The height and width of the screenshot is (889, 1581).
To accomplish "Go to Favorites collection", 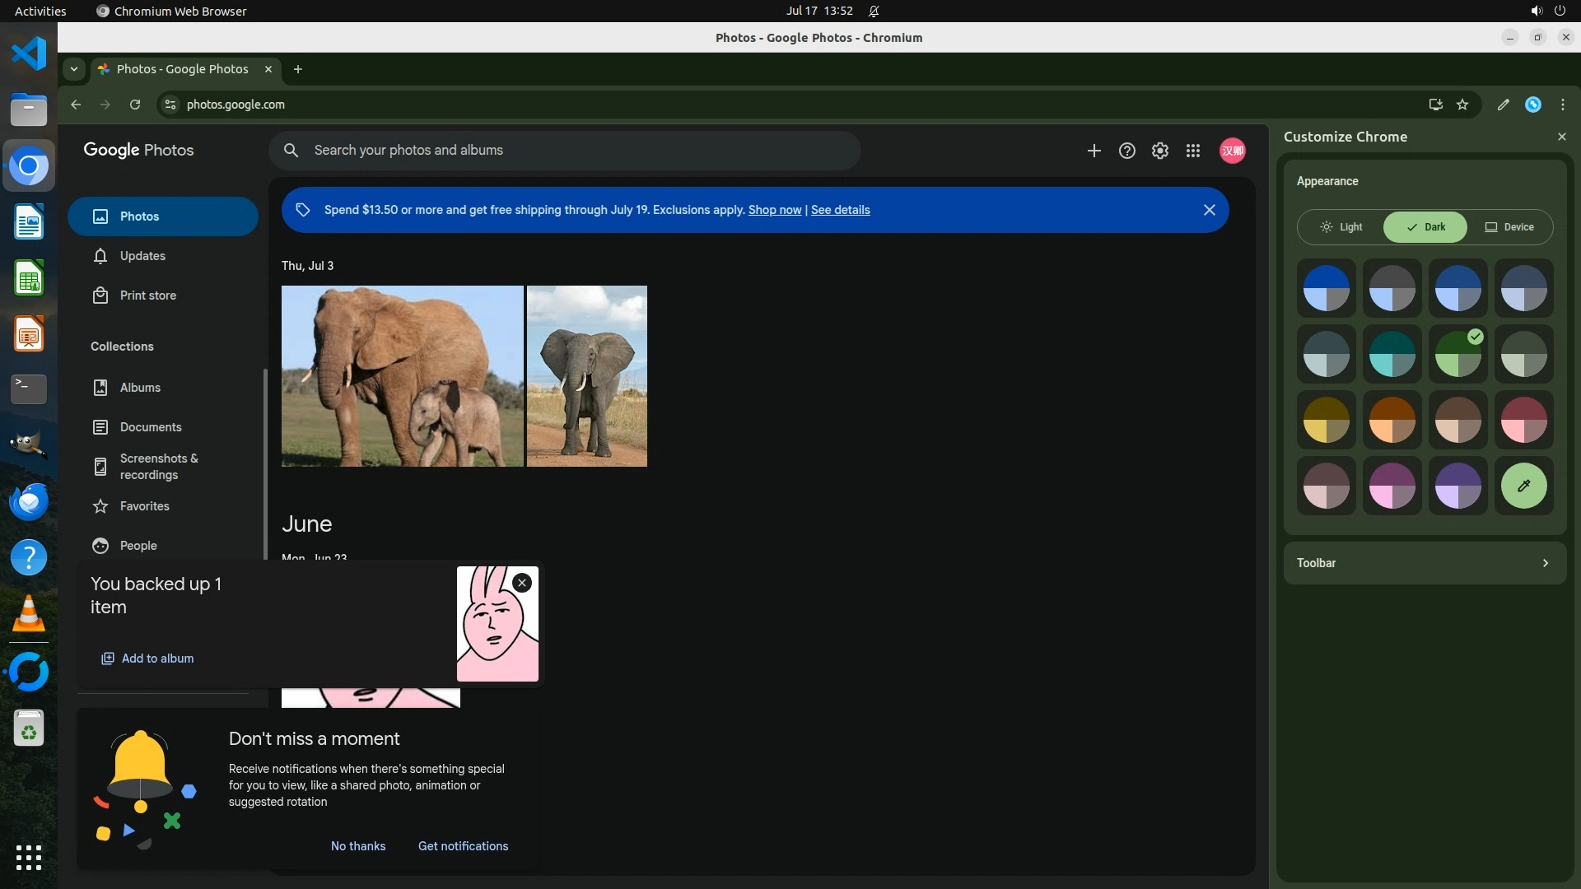I will click(144, 506).
